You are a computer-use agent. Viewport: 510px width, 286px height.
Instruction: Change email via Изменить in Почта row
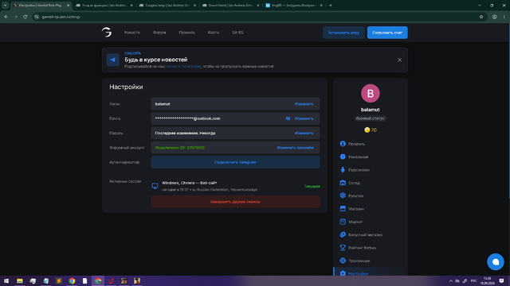point(304,118)
